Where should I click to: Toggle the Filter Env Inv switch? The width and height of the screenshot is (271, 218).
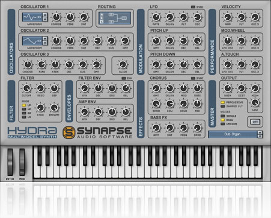124,78
